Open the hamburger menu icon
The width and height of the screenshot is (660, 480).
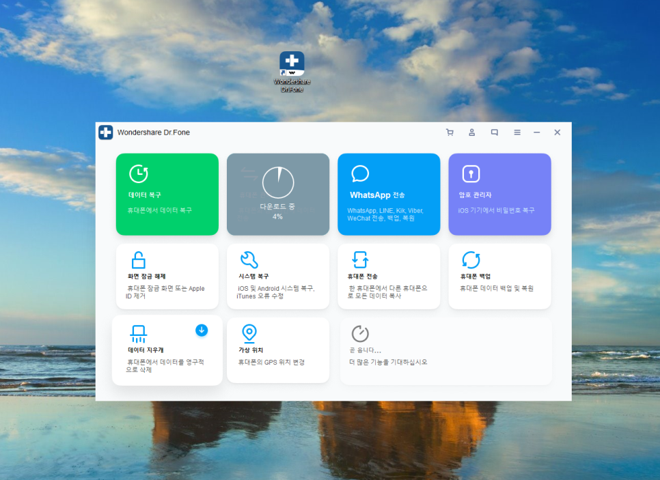[x=517, y=132]
